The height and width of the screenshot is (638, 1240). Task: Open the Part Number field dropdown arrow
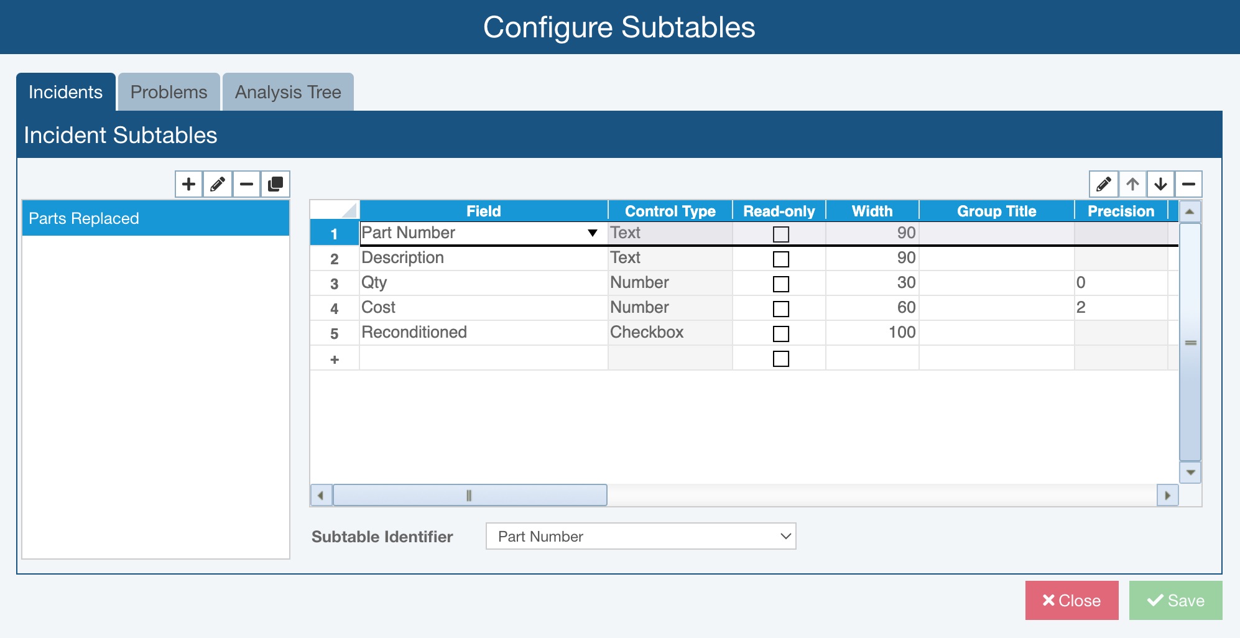(592, 233)
